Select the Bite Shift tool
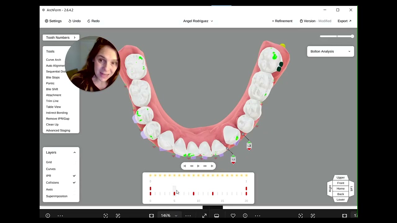This screenshot has height=223, width=397. (x=52, y=89)
